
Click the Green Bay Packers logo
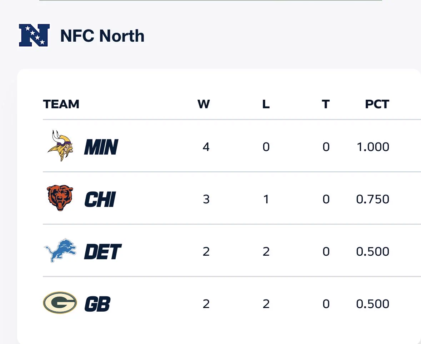[60, 302]
